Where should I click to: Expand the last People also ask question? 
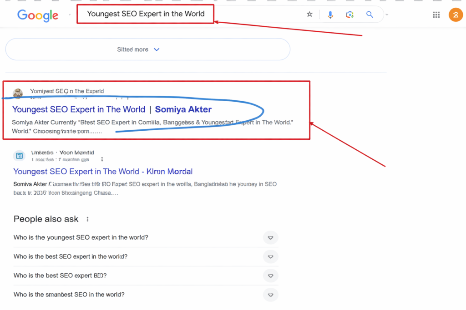(270, 295)
